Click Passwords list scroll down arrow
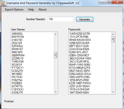Image resolution: width=124 pixels, height=109 pixels. pos(113,92)
